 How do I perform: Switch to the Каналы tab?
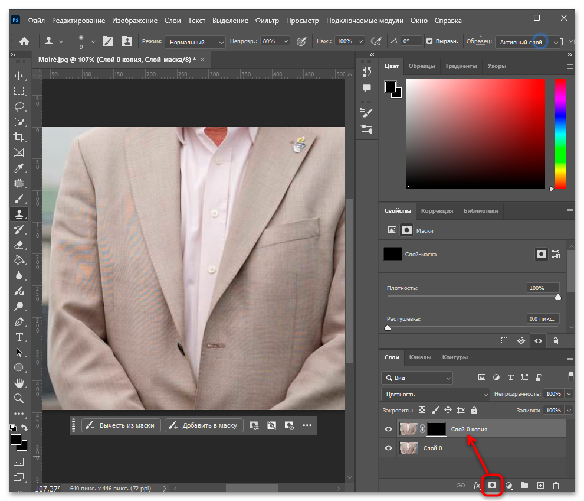click(x=420, y=357)
